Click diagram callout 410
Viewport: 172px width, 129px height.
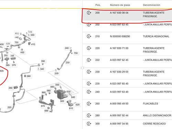tap(33, 44)
